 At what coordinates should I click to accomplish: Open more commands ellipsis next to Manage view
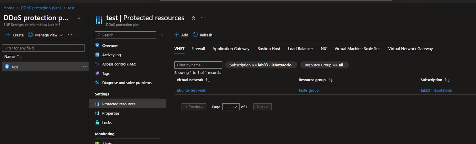70,35
